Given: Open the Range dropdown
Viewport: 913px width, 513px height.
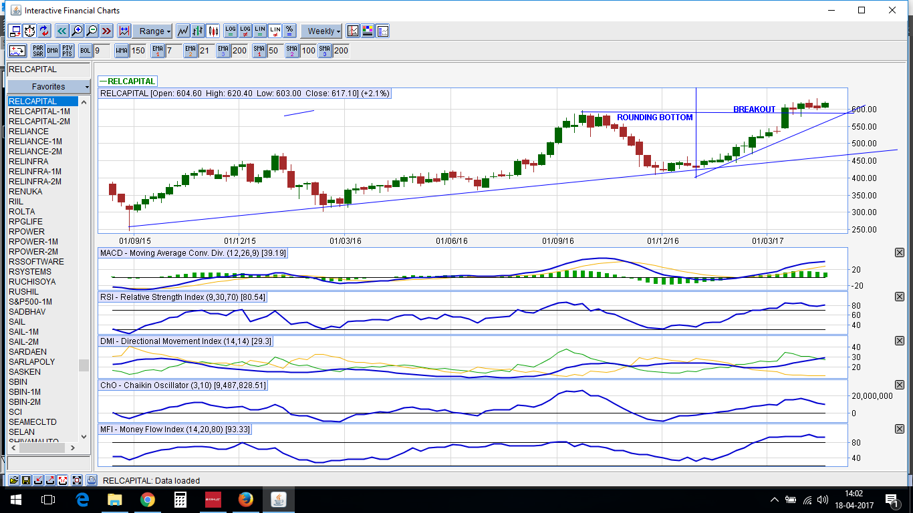Looking at the screenshot, I should tap(152, 31).
